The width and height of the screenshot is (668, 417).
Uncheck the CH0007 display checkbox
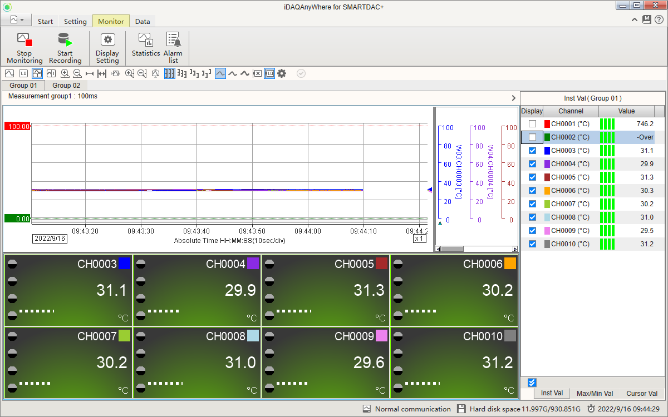click(532, 204)
